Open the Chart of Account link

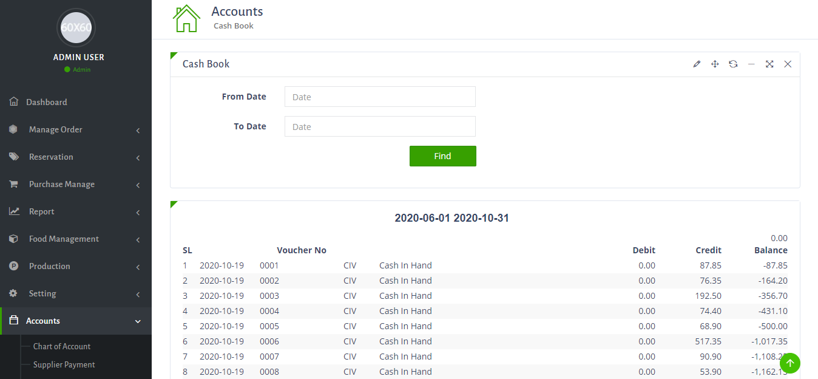click(x=62, y=346)
